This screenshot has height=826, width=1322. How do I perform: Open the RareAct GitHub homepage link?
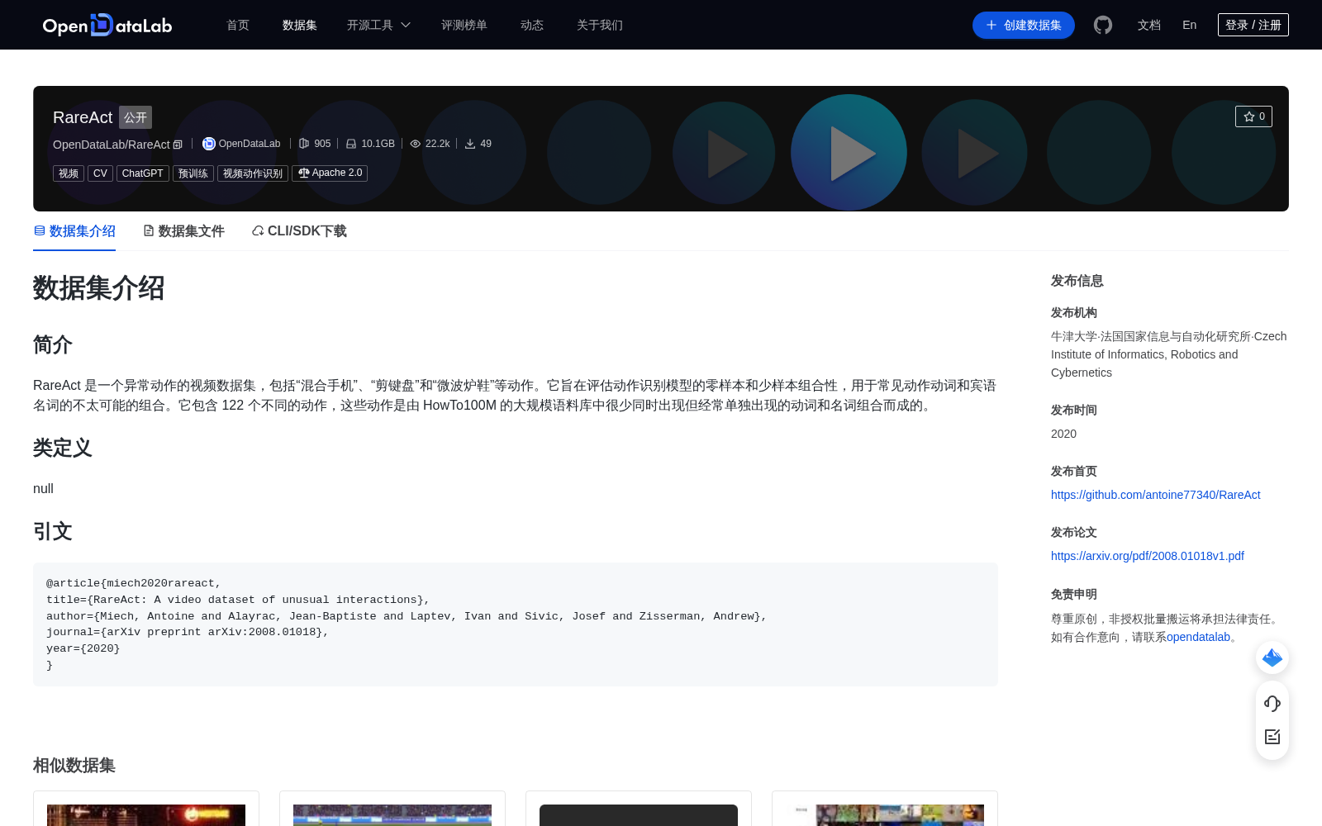coord(1156,495)
